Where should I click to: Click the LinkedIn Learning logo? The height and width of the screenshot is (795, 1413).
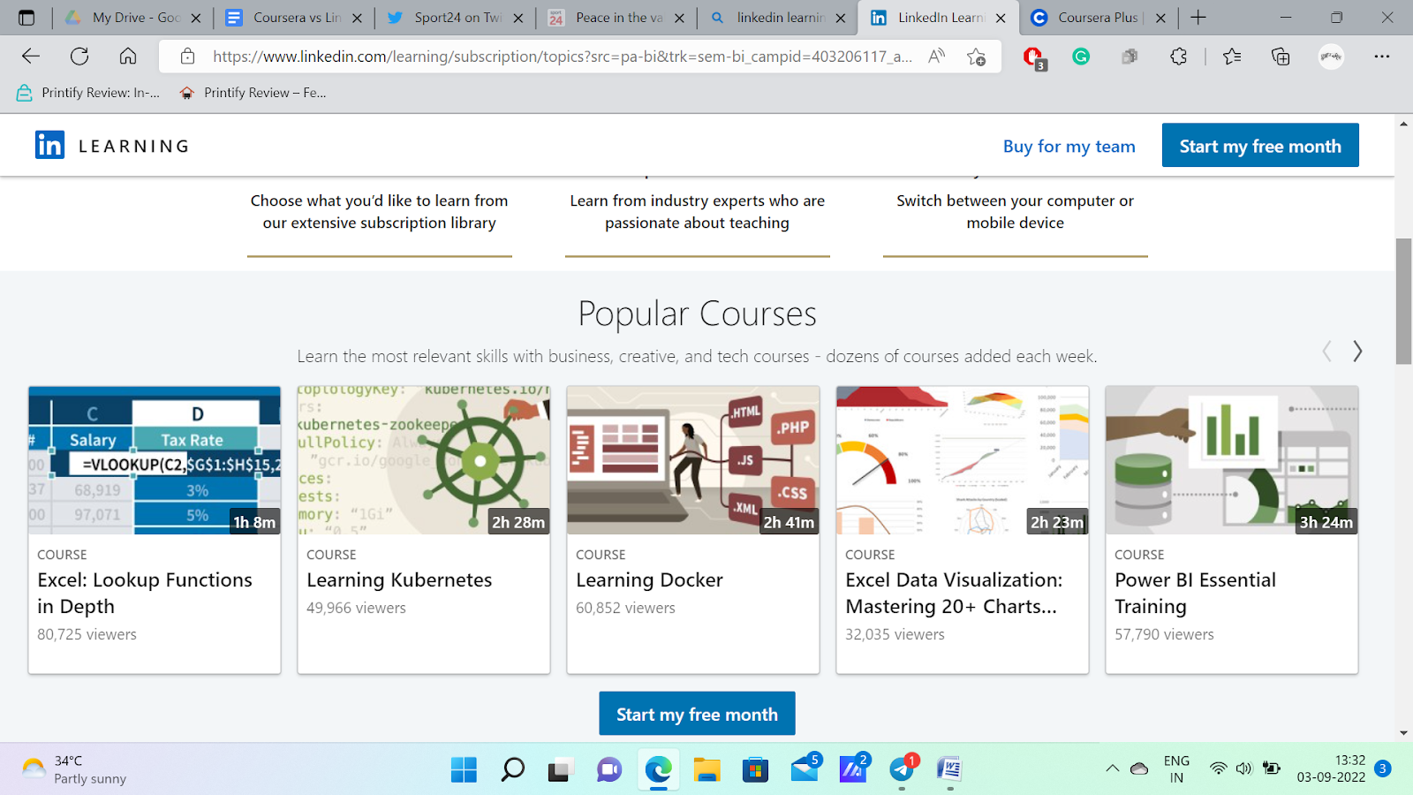click(112, 145)
